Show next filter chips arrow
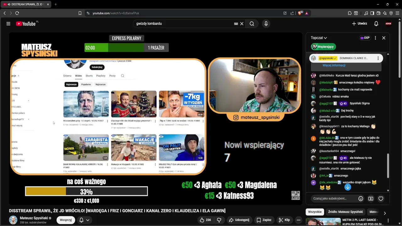Viewport: 402px width, 226px height. tap(385, 213)
